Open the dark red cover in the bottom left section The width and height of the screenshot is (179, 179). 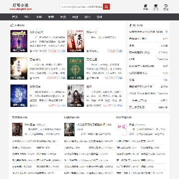pyautogui.click(x=17, y=129)
